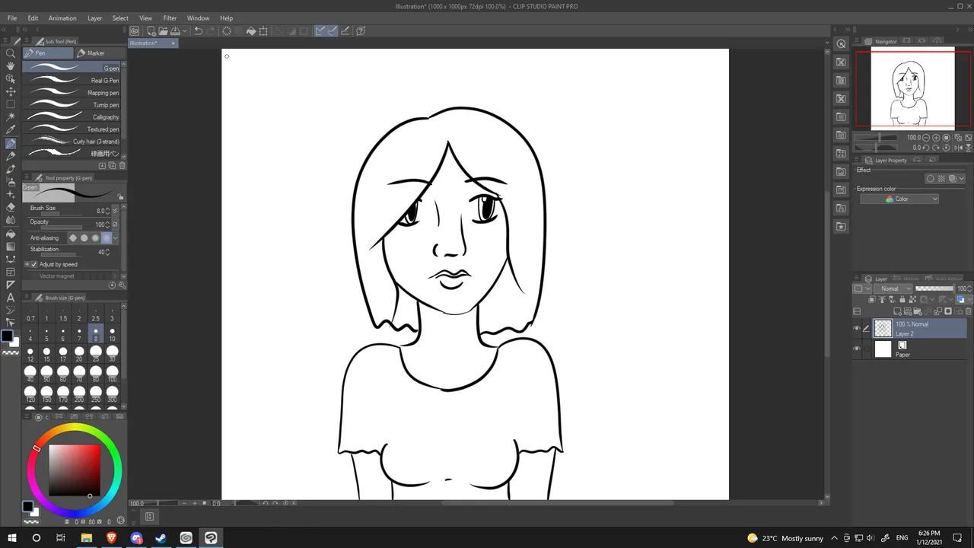Viewport: 974px width, 548px height.
Task: Select the Calligraphy sub tool
Action: (x=72, y=117)
